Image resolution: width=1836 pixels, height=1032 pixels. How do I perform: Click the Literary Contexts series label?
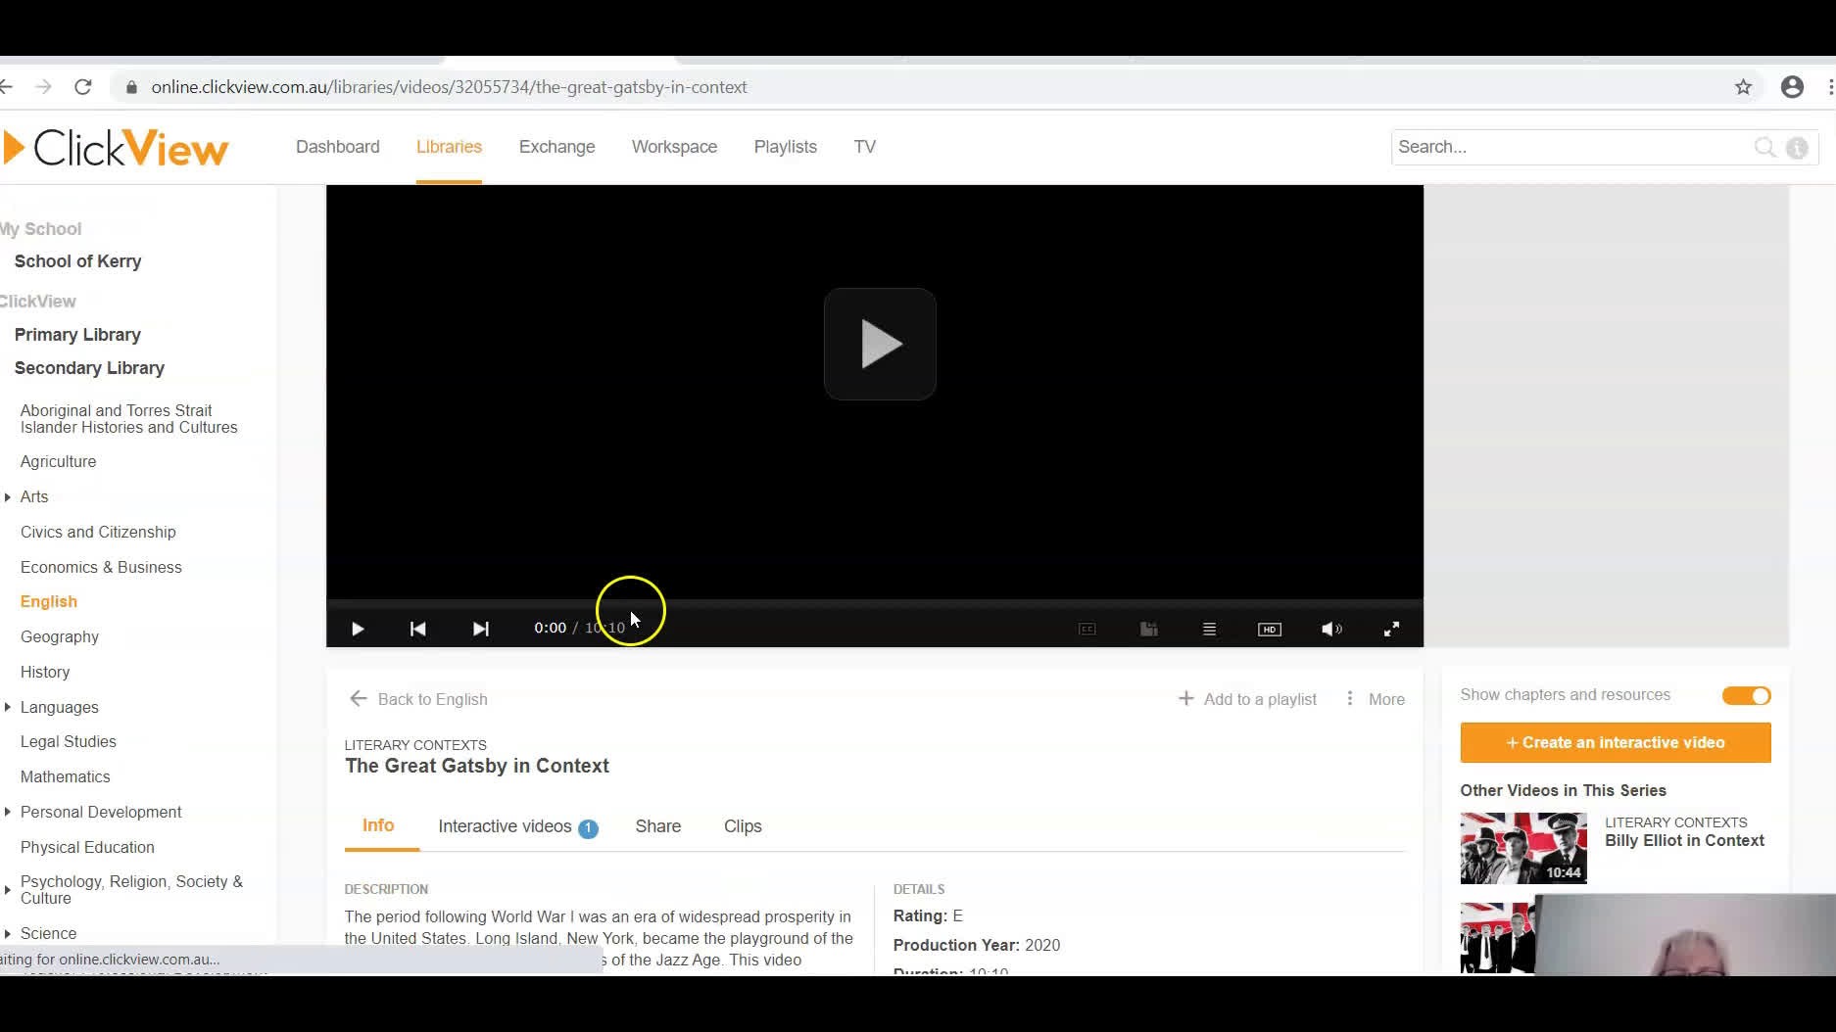pyautogui.click(x=415, y=745)
